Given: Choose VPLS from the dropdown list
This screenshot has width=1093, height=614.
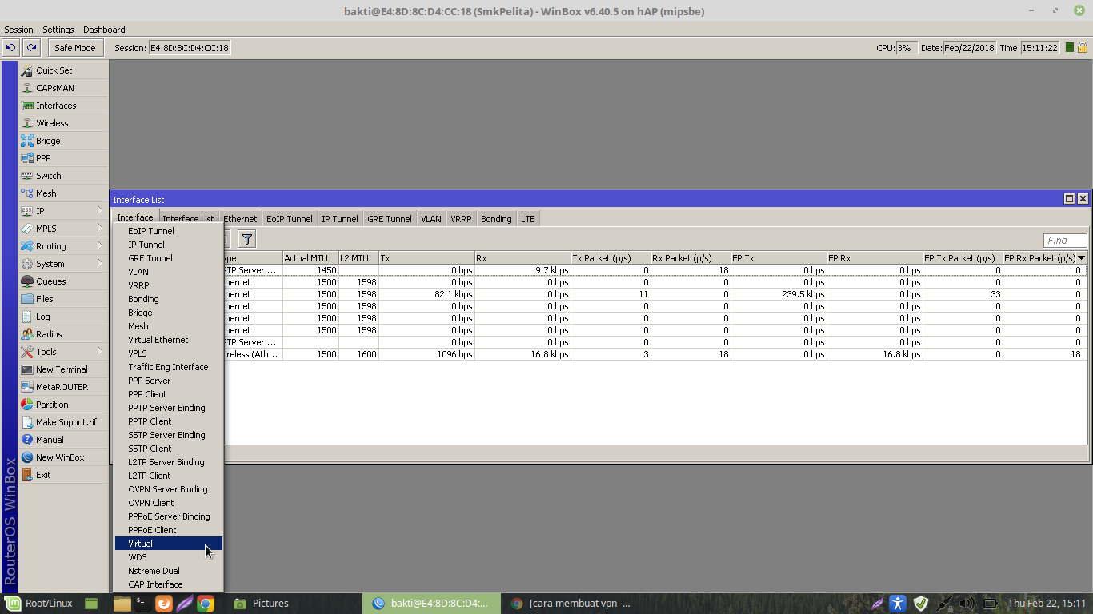Looking at the screenshot, I should (169, 353).
